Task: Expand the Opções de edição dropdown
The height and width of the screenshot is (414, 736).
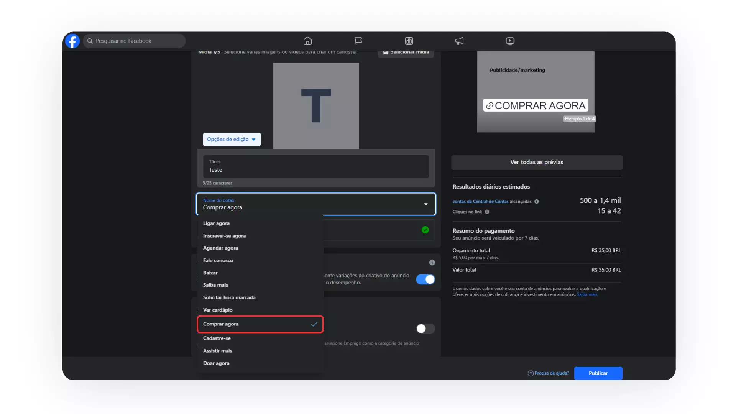Action: tap(232, 140)
